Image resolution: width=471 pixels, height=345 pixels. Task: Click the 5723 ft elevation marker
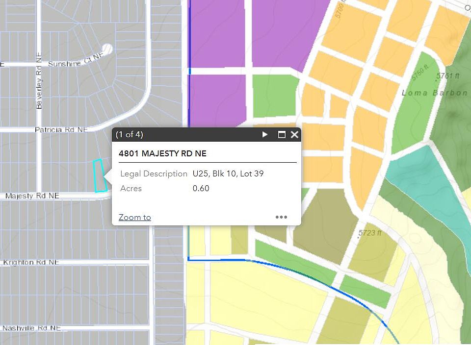[x=370, y=233]
